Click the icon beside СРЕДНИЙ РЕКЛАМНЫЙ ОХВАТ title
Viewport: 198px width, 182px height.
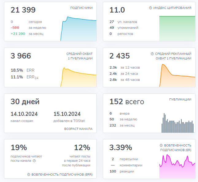click(x=152, y=54)
